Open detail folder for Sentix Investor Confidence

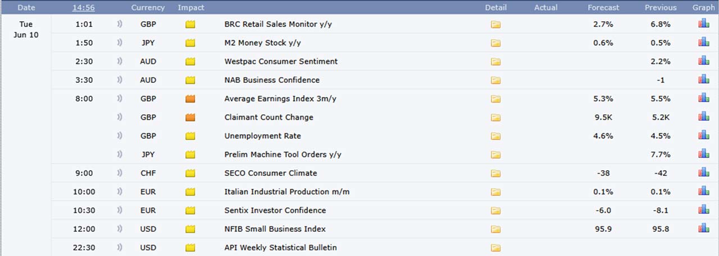(495, 210)
